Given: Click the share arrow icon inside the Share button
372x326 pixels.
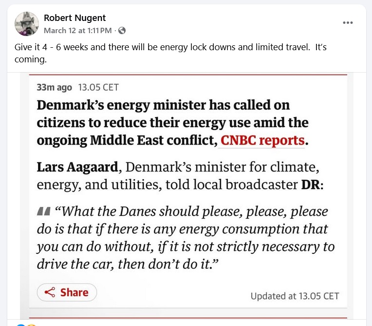Looking at the screenshot, I should pos(50,292).
